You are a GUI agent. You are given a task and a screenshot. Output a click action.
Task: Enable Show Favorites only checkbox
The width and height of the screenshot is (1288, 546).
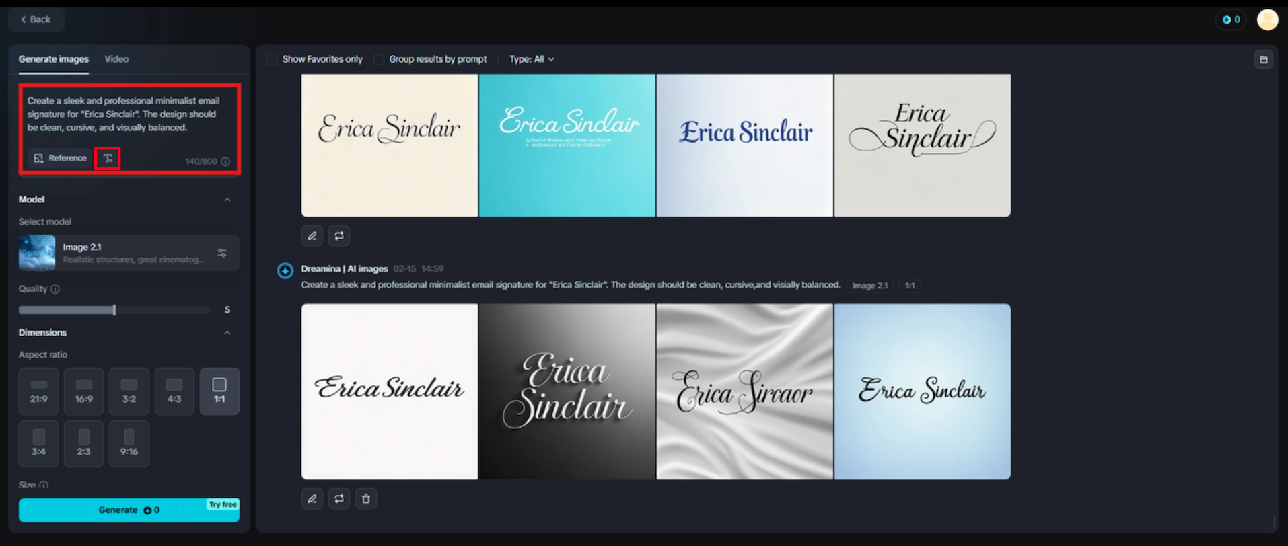click(272, 59)
